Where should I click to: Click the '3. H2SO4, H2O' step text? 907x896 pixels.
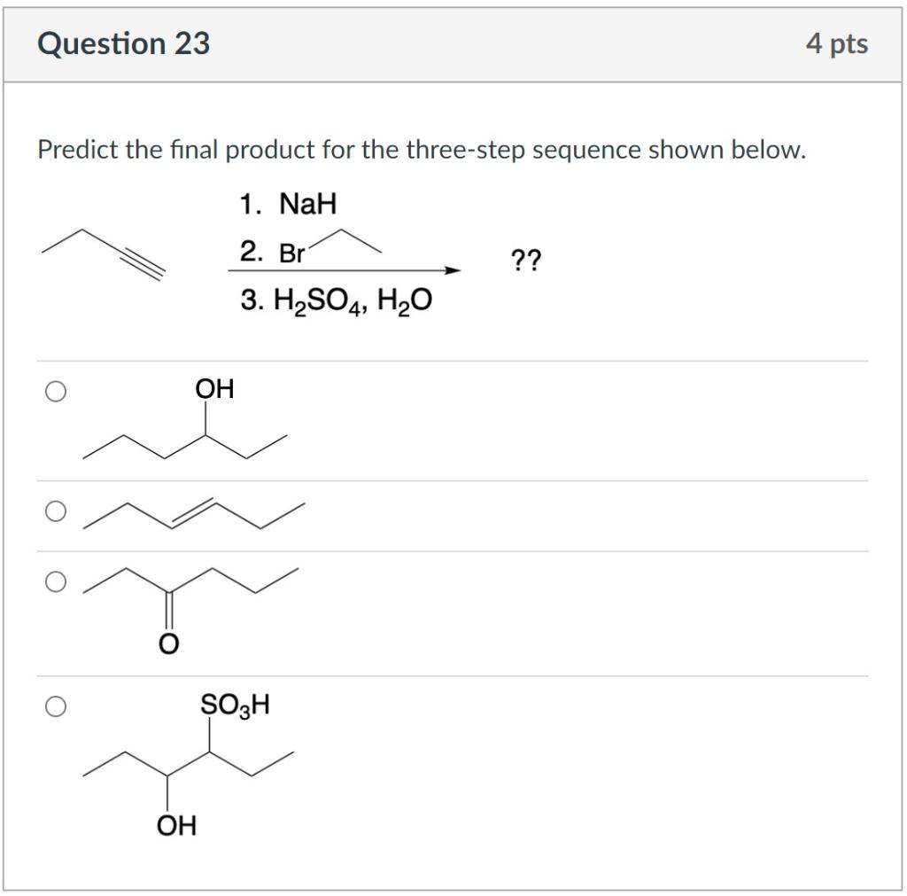[337, 300]
